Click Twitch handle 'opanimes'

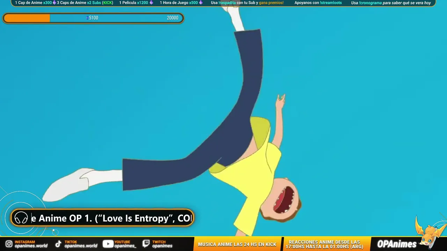(162, 246)
